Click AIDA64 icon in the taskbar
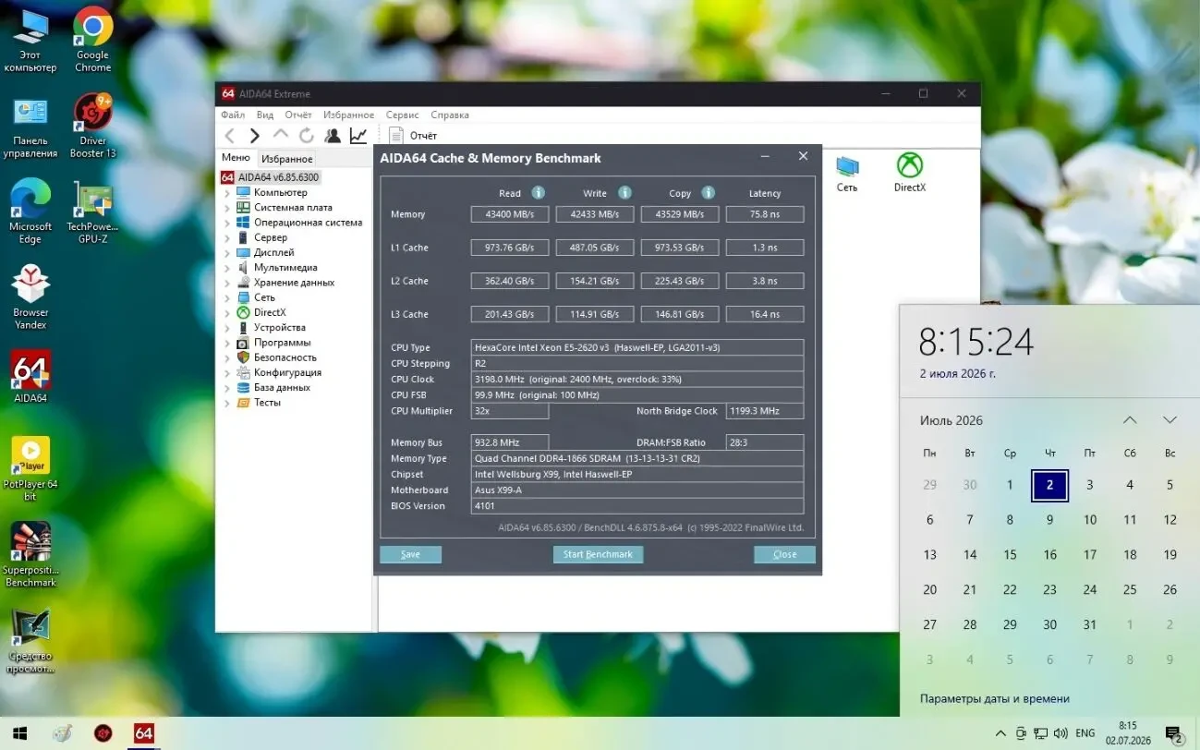Screen dimensions: 1200x750 pos(143,733)
